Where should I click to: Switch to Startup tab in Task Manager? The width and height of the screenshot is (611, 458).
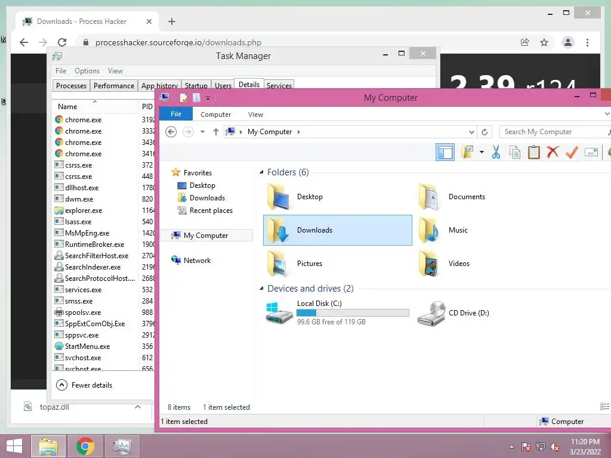tap(196, 86)
